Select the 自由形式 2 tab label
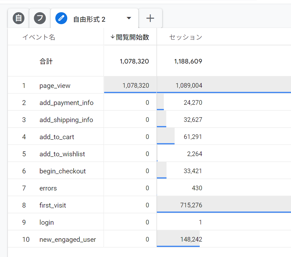Image resolution: width=291 pixels, height=257 pixels. point(89,19)
